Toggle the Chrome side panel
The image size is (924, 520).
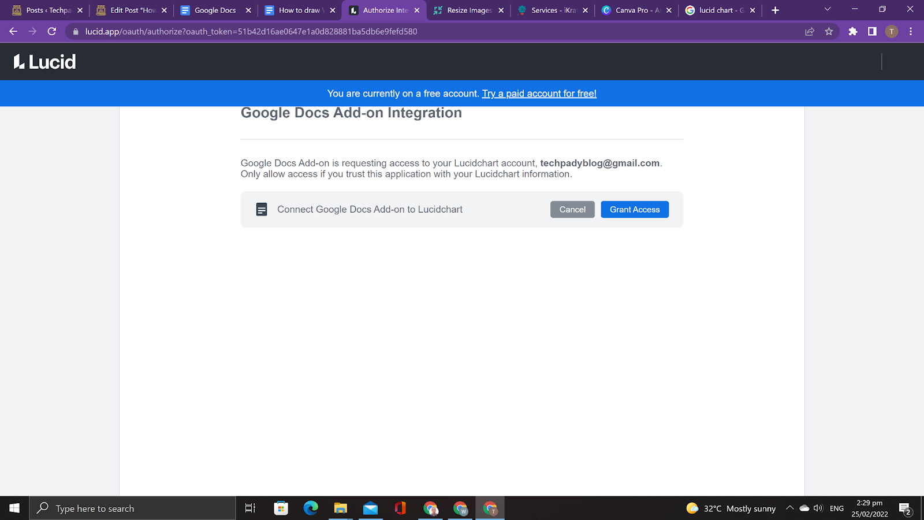point(872,31)
